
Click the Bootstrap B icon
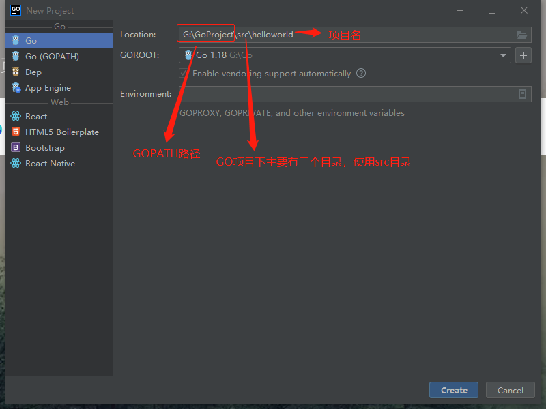pos(16,147)
